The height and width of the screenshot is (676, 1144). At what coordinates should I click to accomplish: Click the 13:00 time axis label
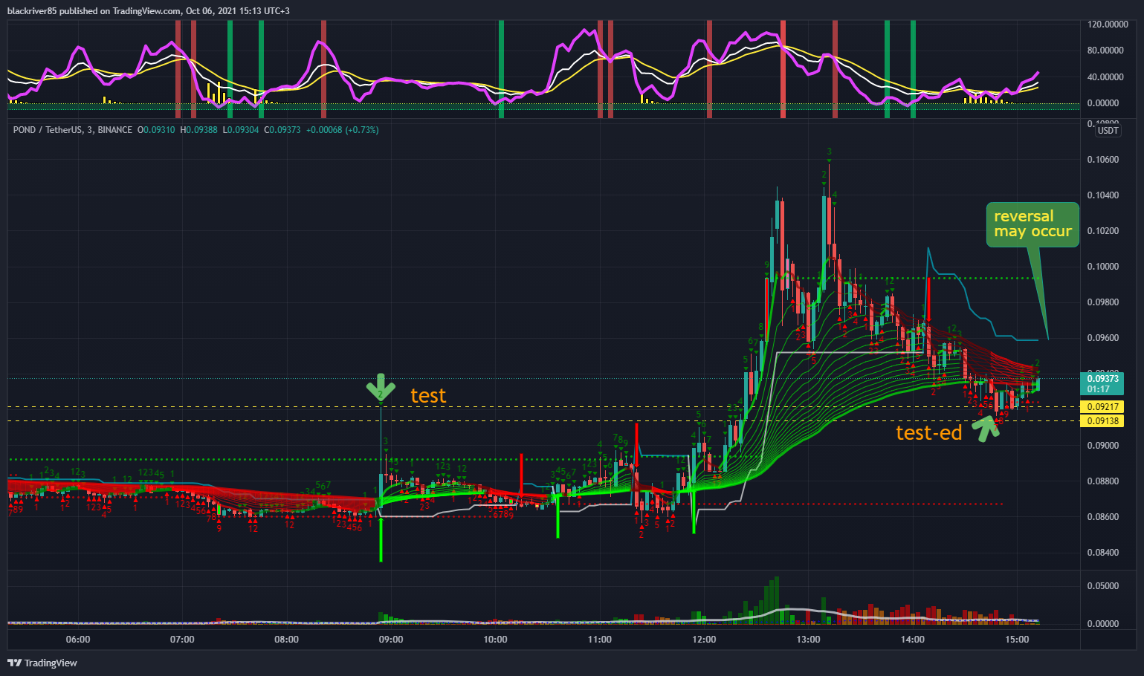tap(809, 640)
